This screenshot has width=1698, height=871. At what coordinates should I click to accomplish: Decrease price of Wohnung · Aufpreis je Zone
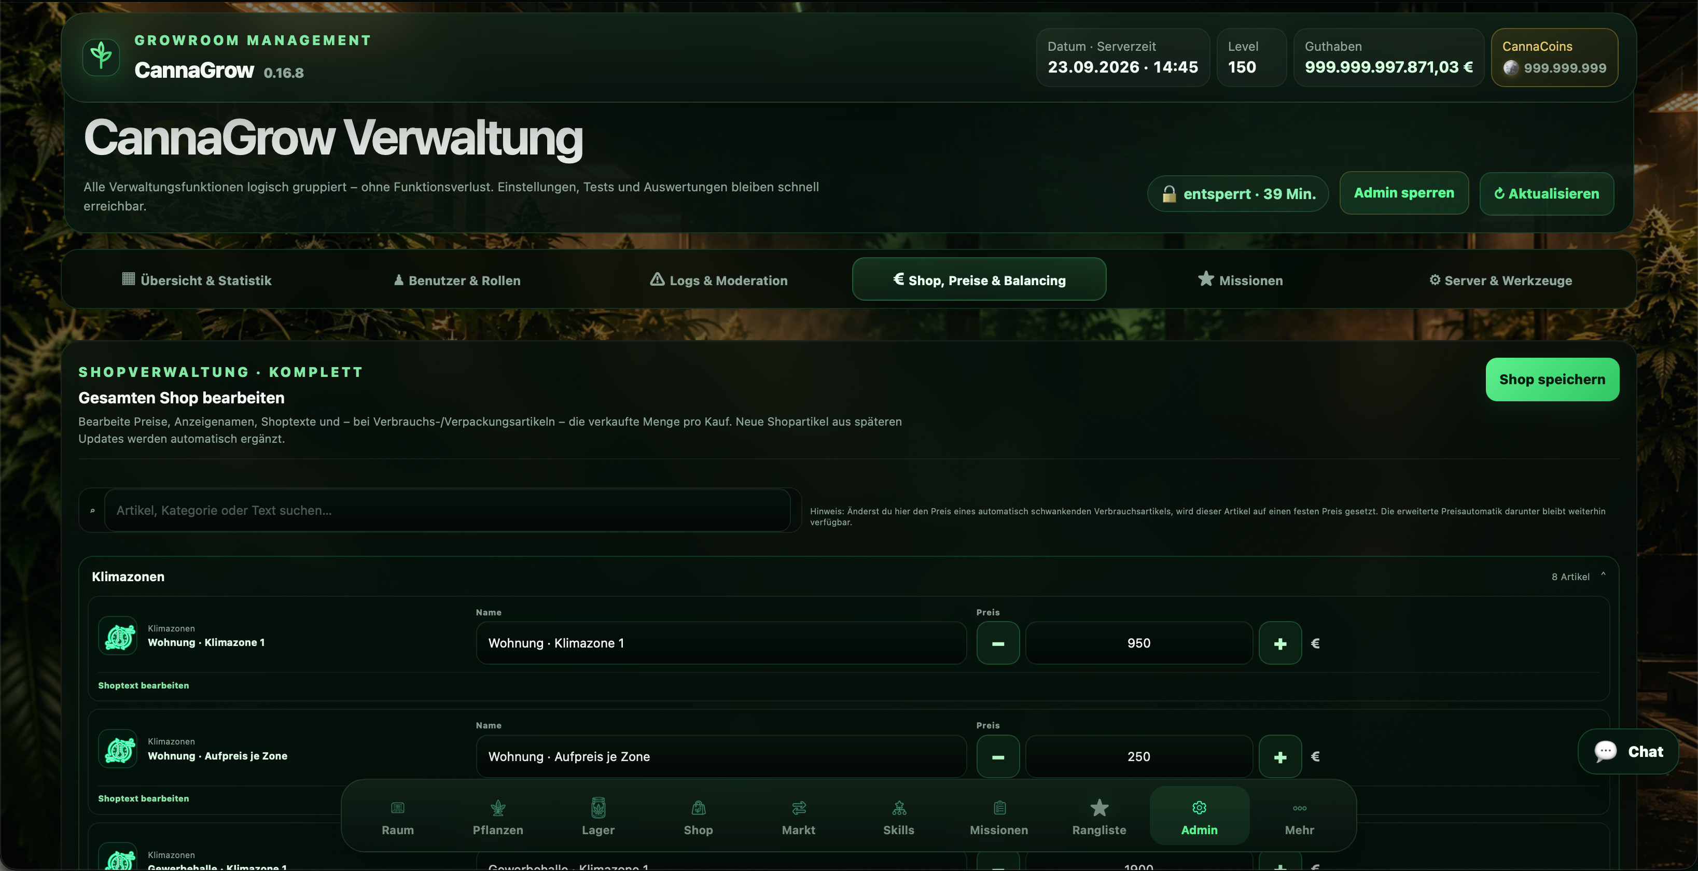[998, 757]
